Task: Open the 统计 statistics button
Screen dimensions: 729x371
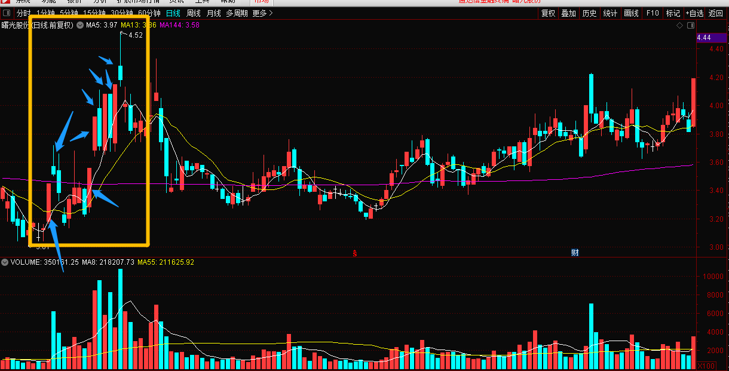Action: pos(611,13)
